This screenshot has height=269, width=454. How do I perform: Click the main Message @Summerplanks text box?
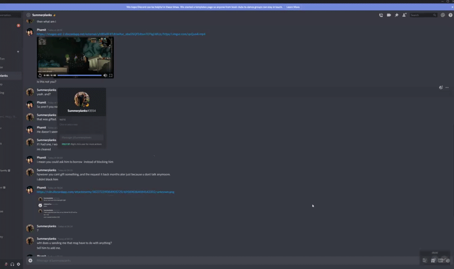(226, 261)
